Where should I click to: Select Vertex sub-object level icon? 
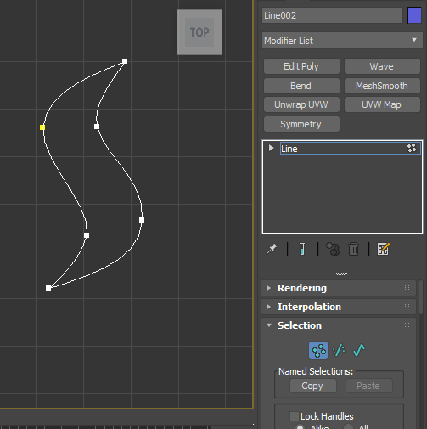[x=318, y=350]
